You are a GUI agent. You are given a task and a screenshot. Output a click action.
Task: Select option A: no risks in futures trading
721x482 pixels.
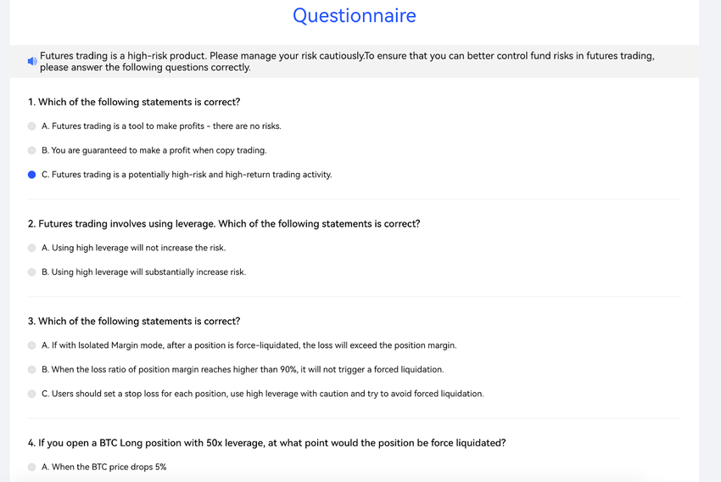point(31,126)
